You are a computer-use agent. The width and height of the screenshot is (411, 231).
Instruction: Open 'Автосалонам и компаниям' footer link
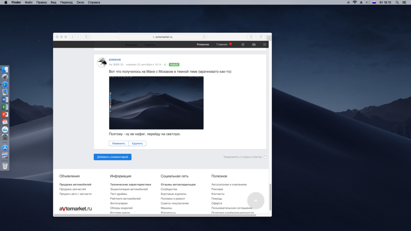229,184
